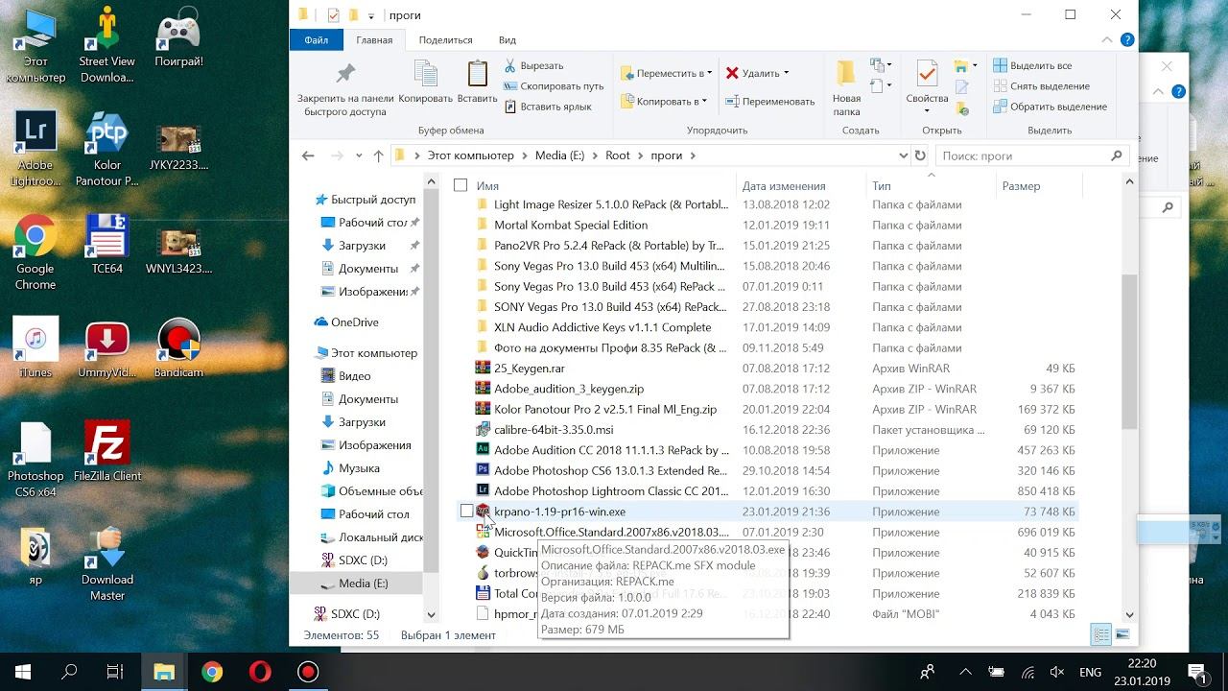Open Копировать в dropdown
Viewport: 1228px width, 691px height.
click(x=664, y=101)
